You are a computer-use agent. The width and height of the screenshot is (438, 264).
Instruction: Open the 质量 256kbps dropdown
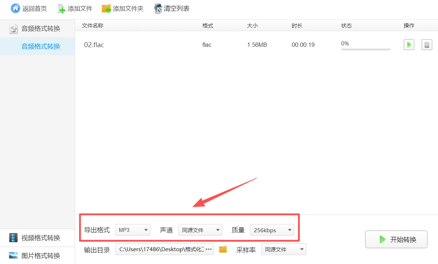coord(272,230)
